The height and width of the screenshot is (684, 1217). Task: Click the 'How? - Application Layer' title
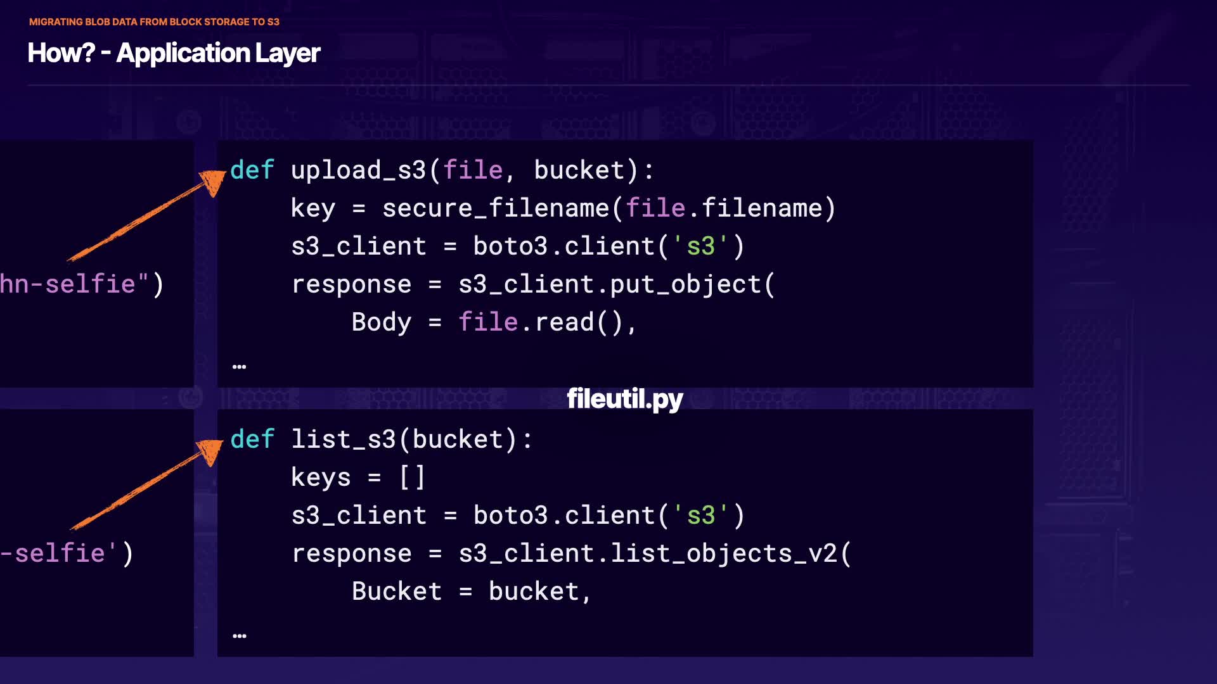coord(174,53)
